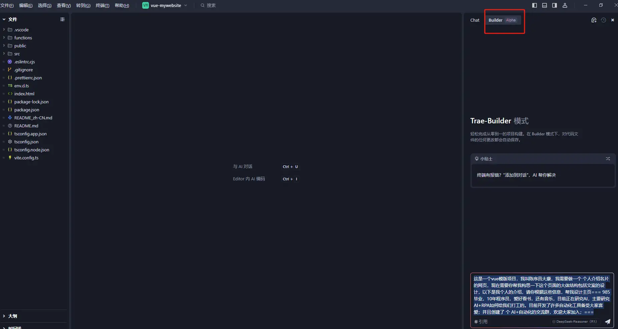The height and width of the screenshot is (329, 618).
Task: Toggle the bottom panel visibility
Action: [x=545, y=5]
